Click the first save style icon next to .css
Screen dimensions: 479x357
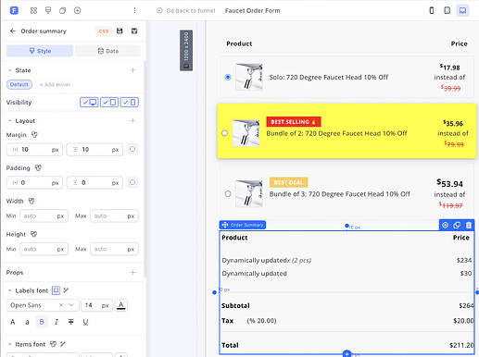pyautogui.click(x=120, y=31)
